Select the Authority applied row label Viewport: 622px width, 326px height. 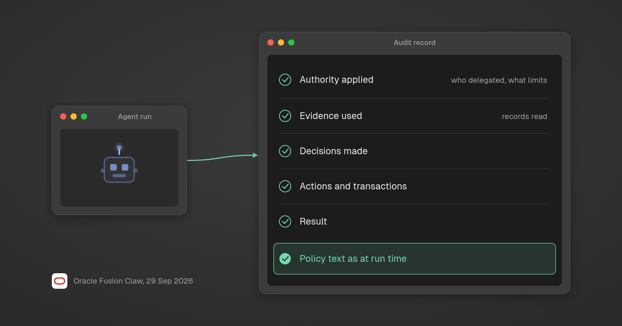click(336, 80)
